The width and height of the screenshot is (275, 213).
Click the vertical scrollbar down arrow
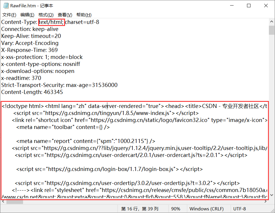click(x=272, y=195)
